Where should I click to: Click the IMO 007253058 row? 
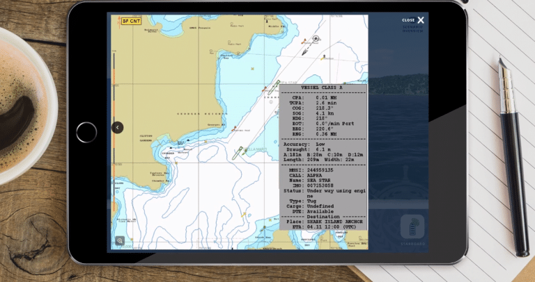(313, 185)
